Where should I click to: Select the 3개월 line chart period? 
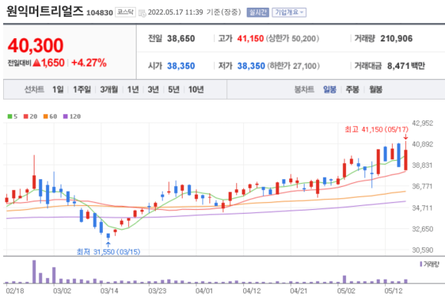coord(109,90)
